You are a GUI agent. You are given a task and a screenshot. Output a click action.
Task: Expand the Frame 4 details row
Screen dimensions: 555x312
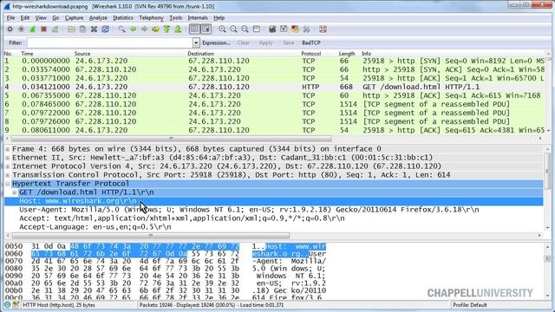(8, 149)
